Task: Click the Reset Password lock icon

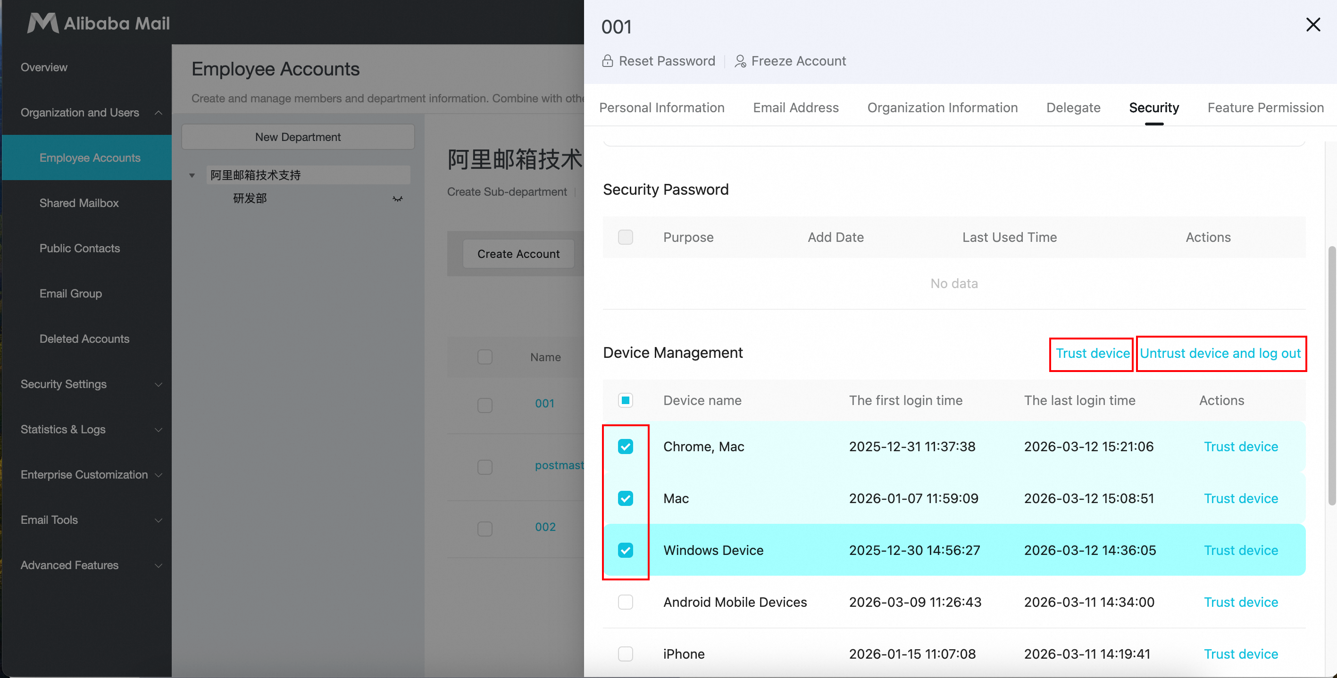Action: 607,61
